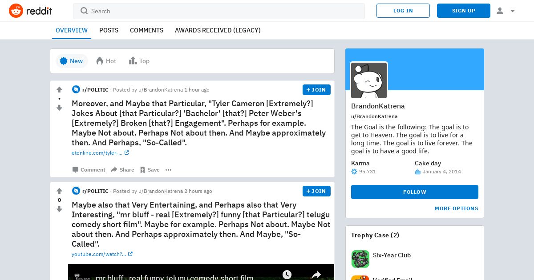The image size is (534, 280).
Task: Join r/POLITIC from mr bluff post
Action: click(x=316, y=191)
